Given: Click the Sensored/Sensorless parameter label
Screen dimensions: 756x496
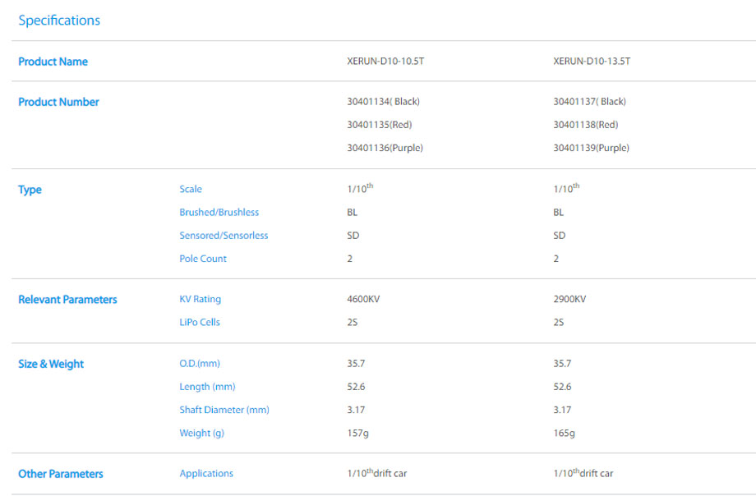Looking at the screenshot, I should pos(224,236).
